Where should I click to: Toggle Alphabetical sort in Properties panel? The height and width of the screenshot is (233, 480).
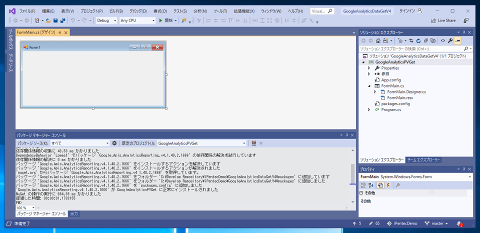tap(371, 185)
